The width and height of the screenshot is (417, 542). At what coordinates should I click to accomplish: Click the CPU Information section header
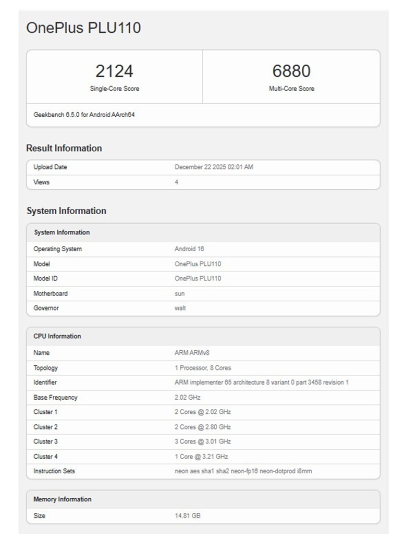(57, 336)
